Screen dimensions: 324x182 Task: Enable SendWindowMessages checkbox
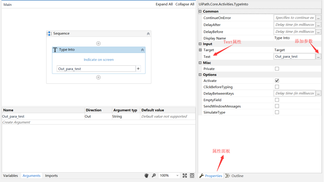pos(277,106)
